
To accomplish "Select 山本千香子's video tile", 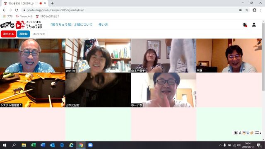I will [x=164, y=55].
